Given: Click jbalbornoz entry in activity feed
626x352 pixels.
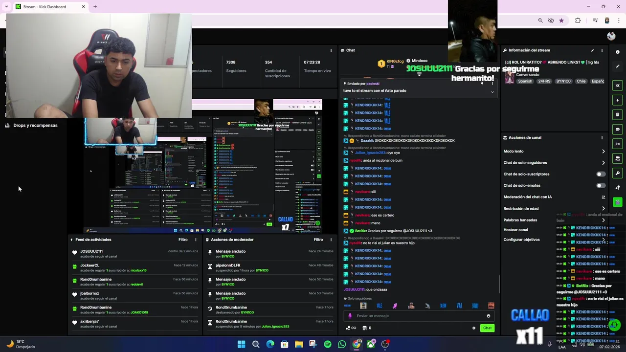Looking at the screenshot, I should click(89, 293).
